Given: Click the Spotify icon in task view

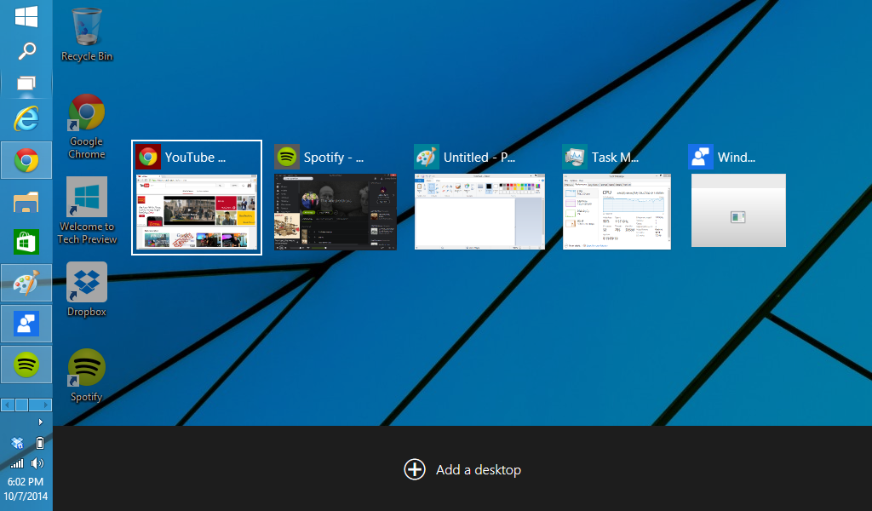Looking at the screenshot, I should 287,157.
